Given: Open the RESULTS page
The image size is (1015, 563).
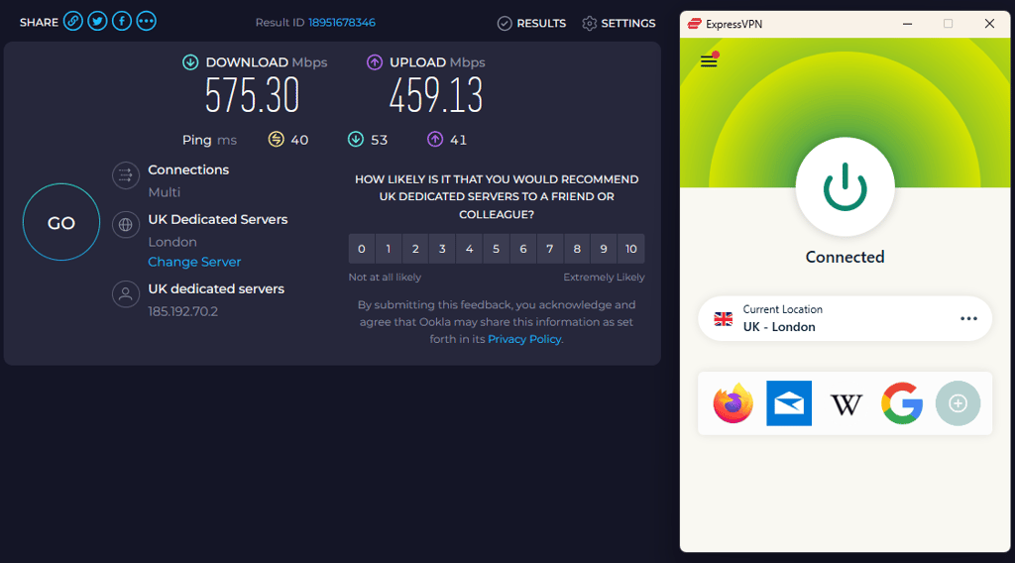Looking at the screenshot, I should 531,24.
